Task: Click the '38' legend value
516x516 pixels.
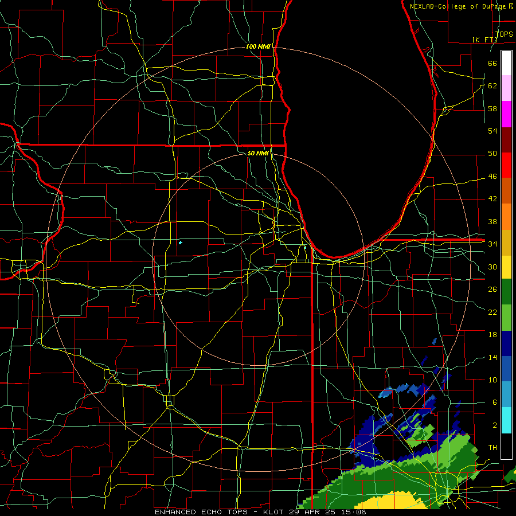Action: pos(492,221)
